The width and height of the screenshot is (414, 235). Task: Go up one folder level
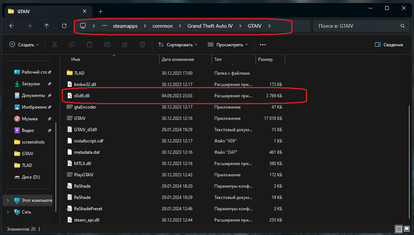[x=47, y=26]
